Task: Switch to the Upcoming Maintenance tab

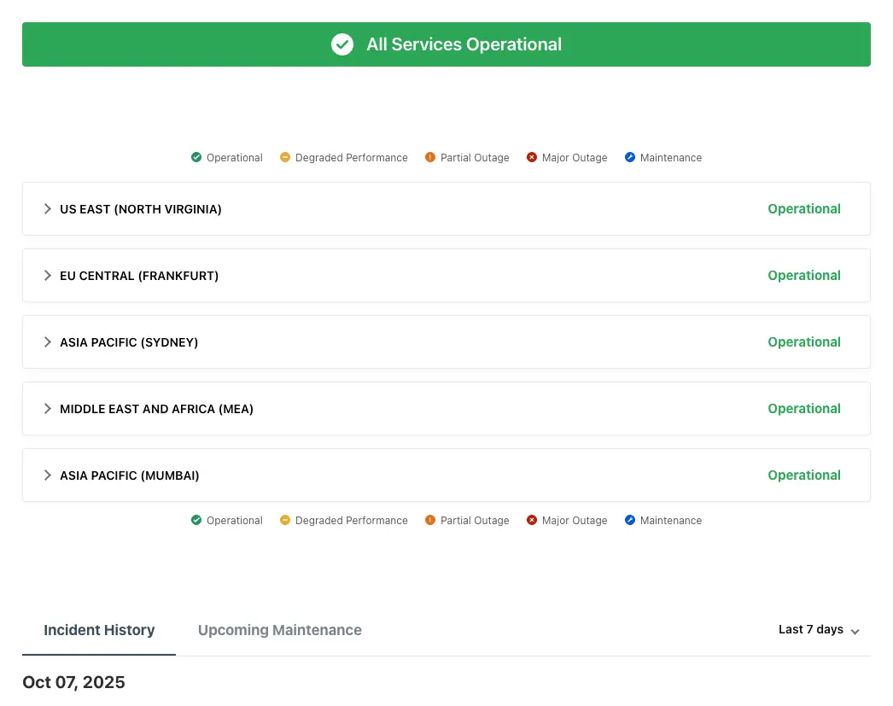Action: coord(279,629)
